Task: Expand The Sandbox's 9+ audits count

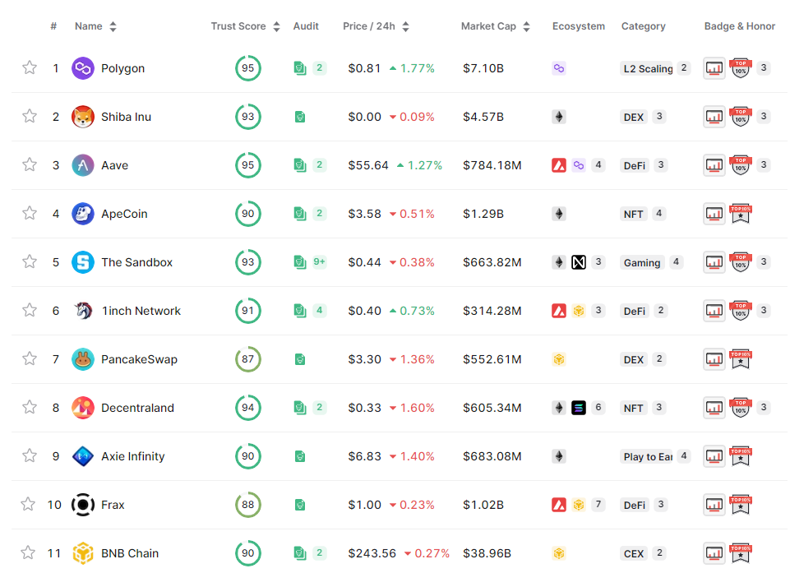Action: (320, 261)
